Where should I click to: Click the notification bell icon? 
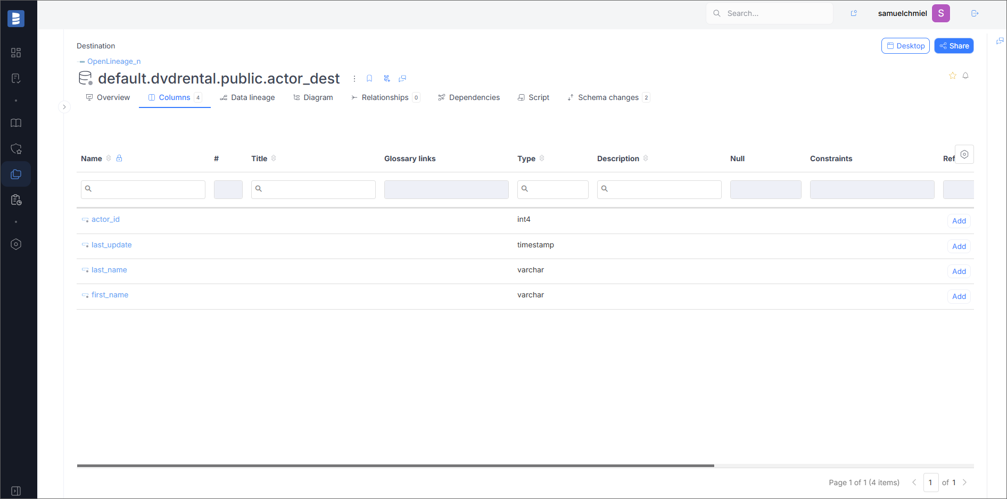pyautogui.click(x=965, y=76)
